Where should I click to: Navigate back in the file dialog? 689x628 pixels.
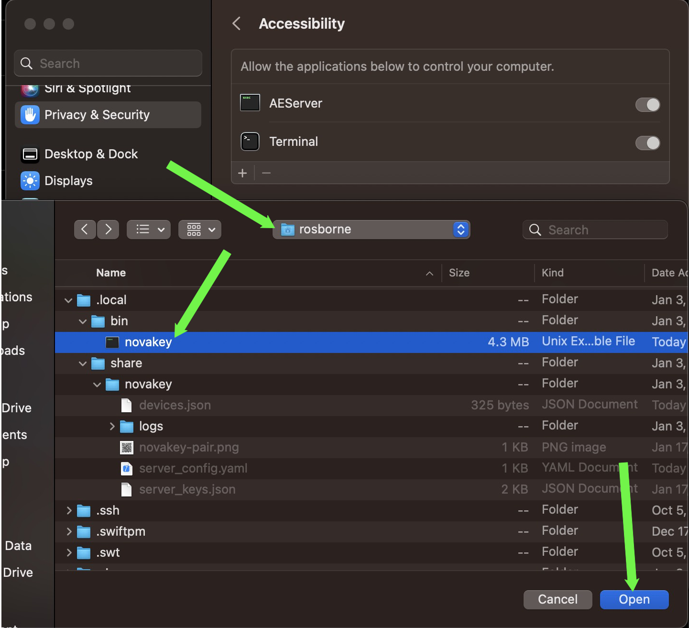[x=85, y=230]
